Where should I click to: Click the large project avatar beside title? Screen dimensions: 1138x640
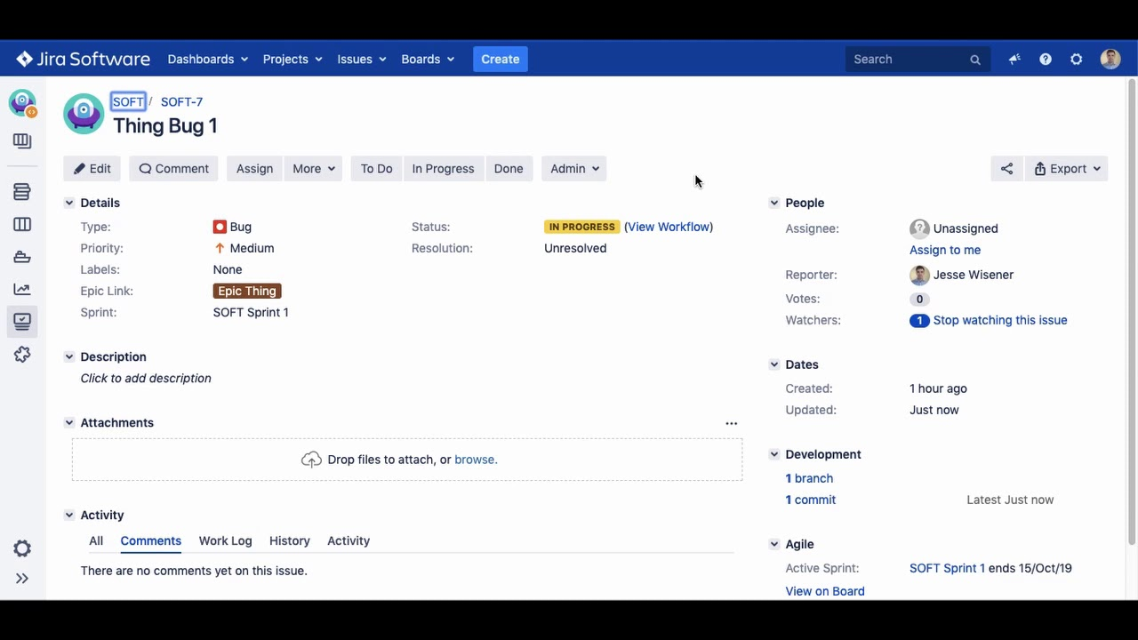click(x=84, y=114)
